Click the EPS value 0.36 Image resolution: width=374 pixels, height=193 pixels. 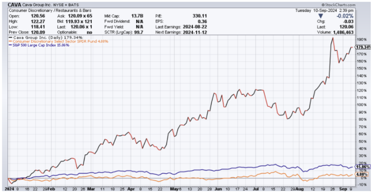click(202, 21)
